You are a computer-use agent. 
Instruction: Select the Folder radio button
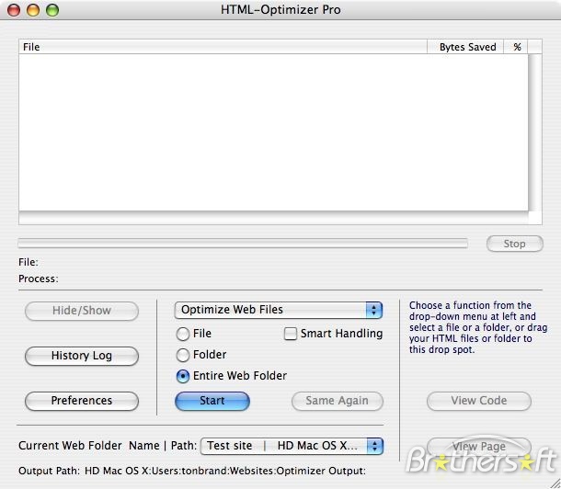183,355
